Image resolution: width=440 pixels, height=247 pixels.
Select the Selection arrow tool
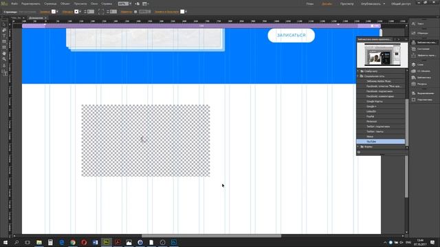click(x=4, y=25)
